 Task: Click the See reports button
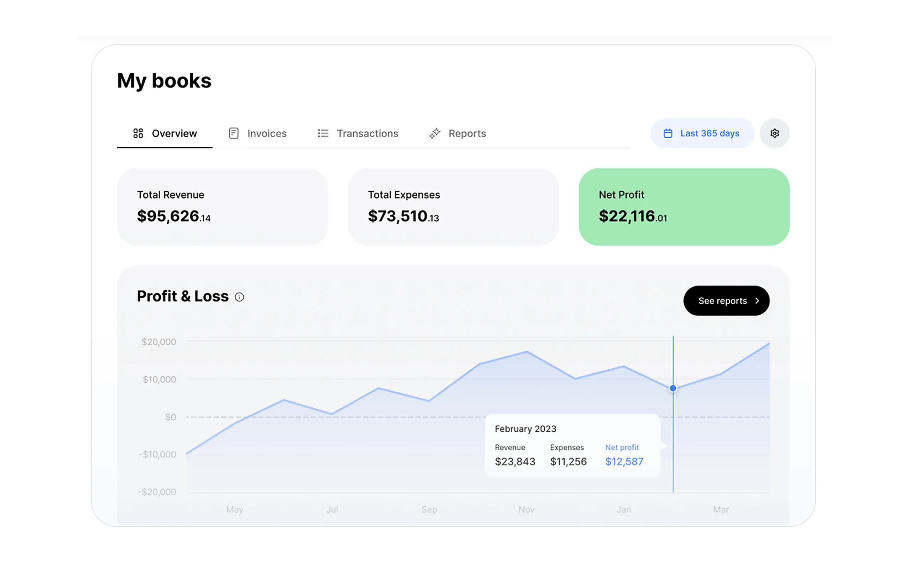click(x=726, y=301)
